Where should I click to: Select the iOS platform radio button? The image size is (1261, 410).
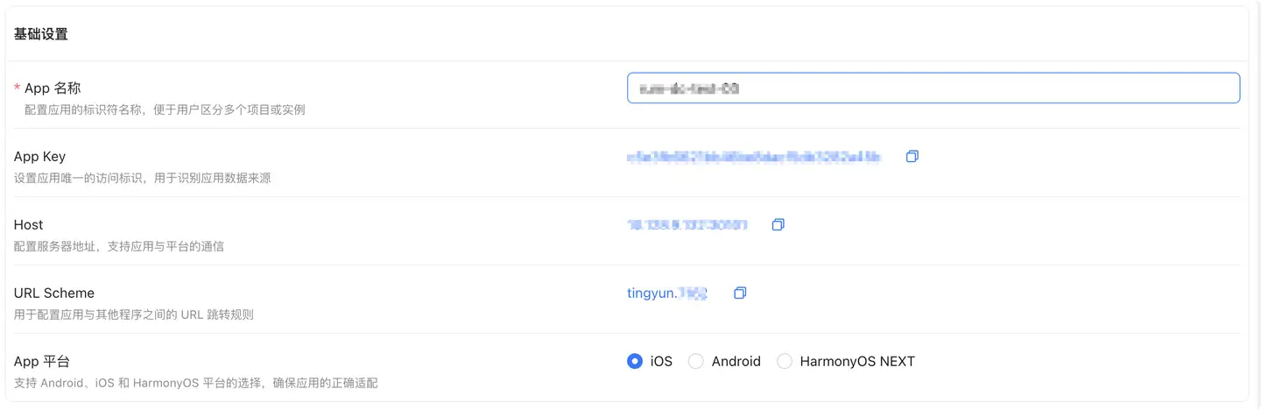635,361
